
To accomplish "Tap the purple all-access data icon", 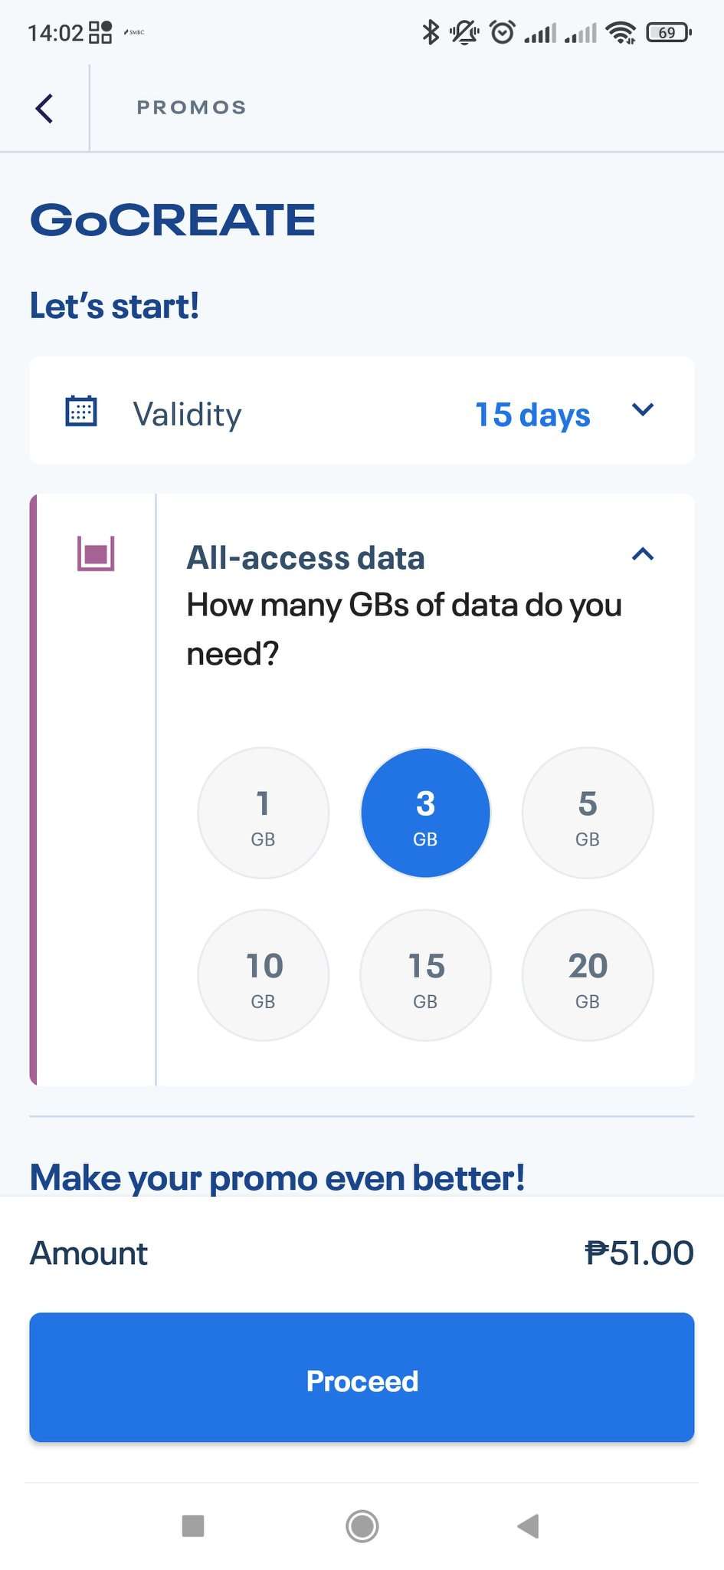I will click(96, 553).
